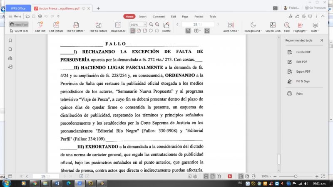Toggle single page layout
The height and width of the screenshot is (187, 333).
pyautogui.click(x=188, y=31)
